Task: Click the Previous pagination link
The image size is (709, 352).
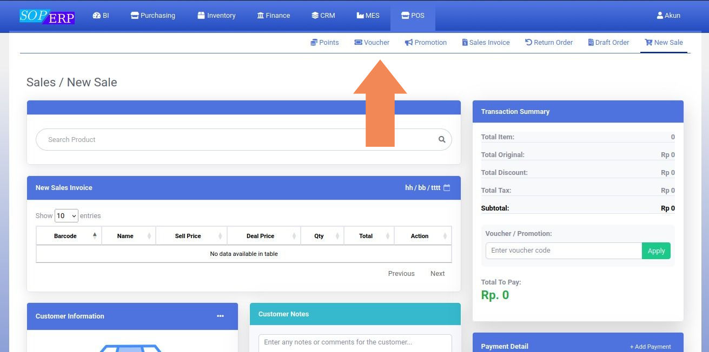Action: (401, 274)
